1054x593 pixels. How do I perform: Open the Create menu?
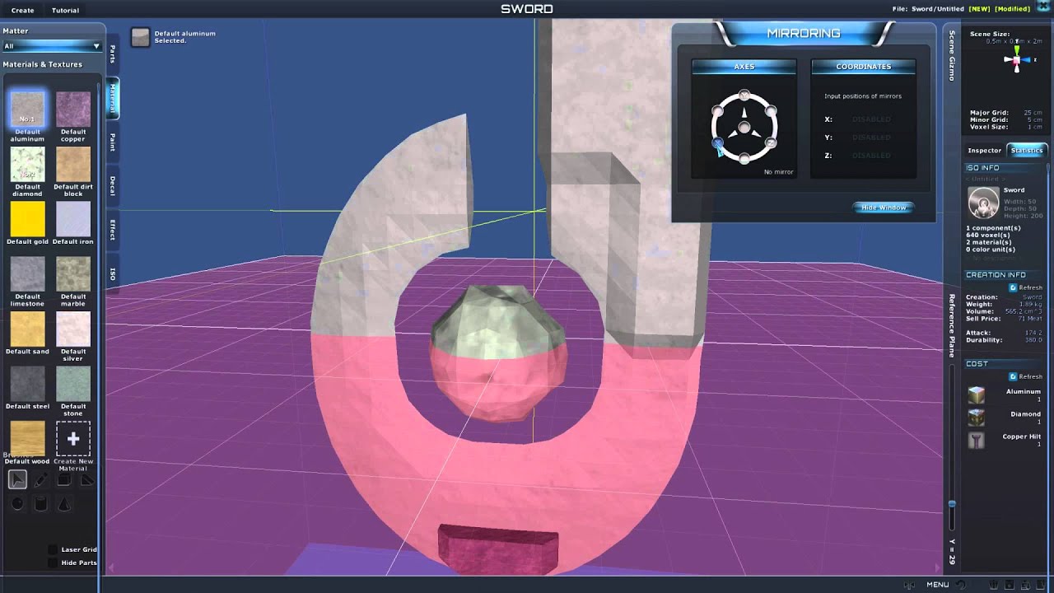click(22, 10)
